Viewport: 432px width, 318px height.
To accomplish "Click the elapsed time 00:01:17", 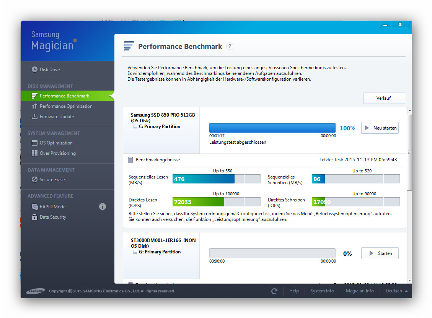I will click(x=217, y=136).
